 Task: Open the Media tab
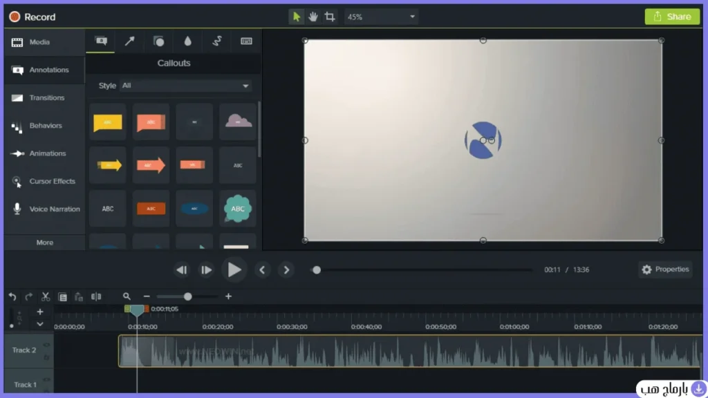44,42
